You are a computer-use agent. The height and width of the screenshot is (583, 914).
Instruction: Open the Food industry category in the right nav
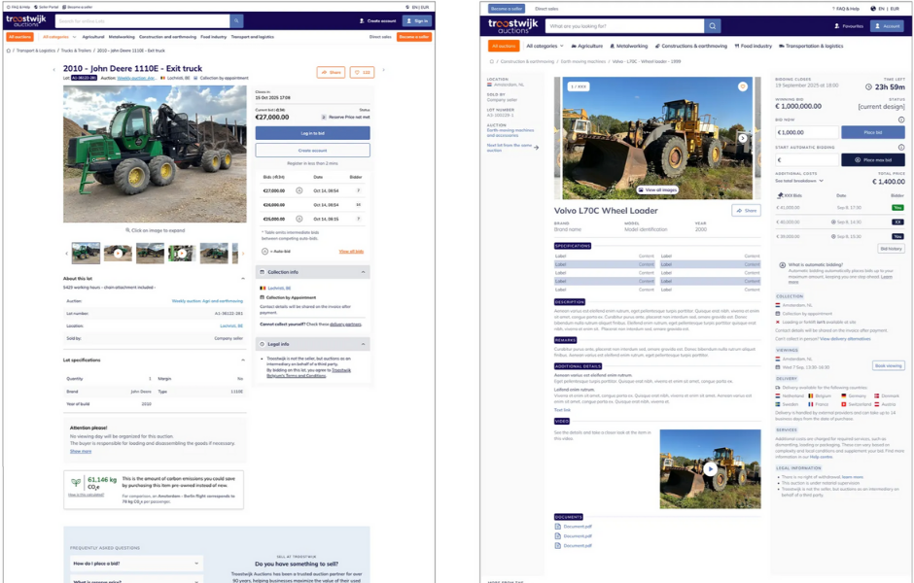point(755,46)
